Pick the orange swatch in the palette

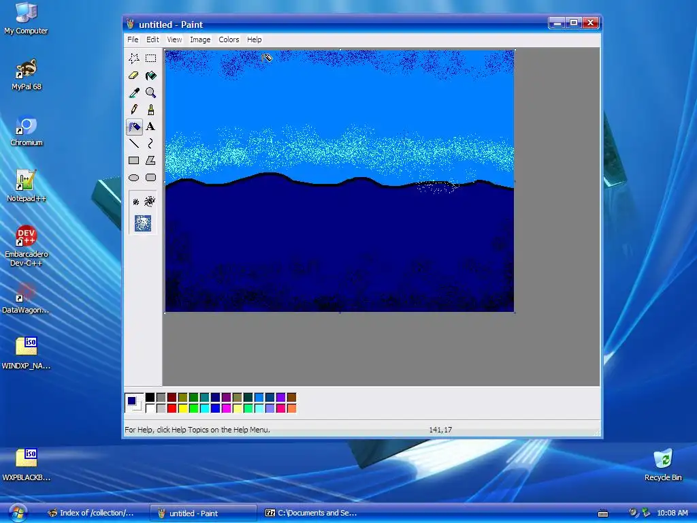pyautogui.click(x=291, y=409)
